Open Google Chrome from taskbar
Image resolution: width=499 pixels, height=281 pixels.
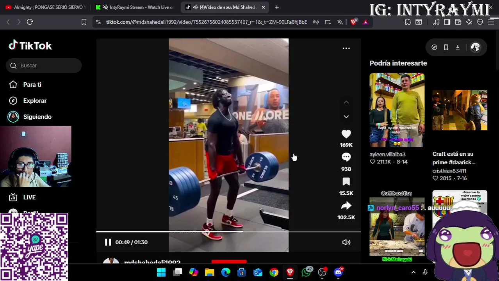274,272
